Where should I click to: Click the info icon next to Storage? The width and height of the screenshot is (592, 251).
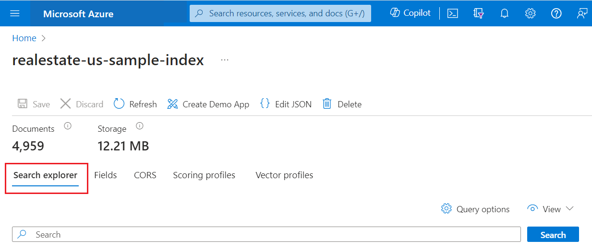click(140, 126)
